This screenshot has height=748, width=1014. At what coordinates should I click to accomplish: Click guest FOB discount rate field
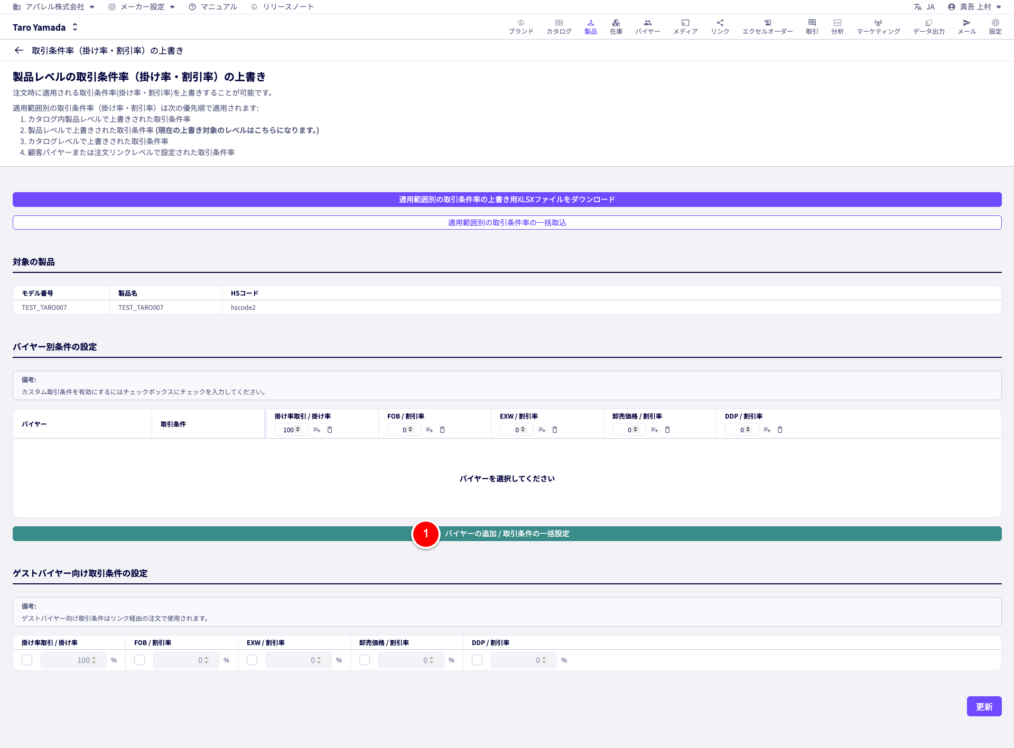tap(186, 660)
